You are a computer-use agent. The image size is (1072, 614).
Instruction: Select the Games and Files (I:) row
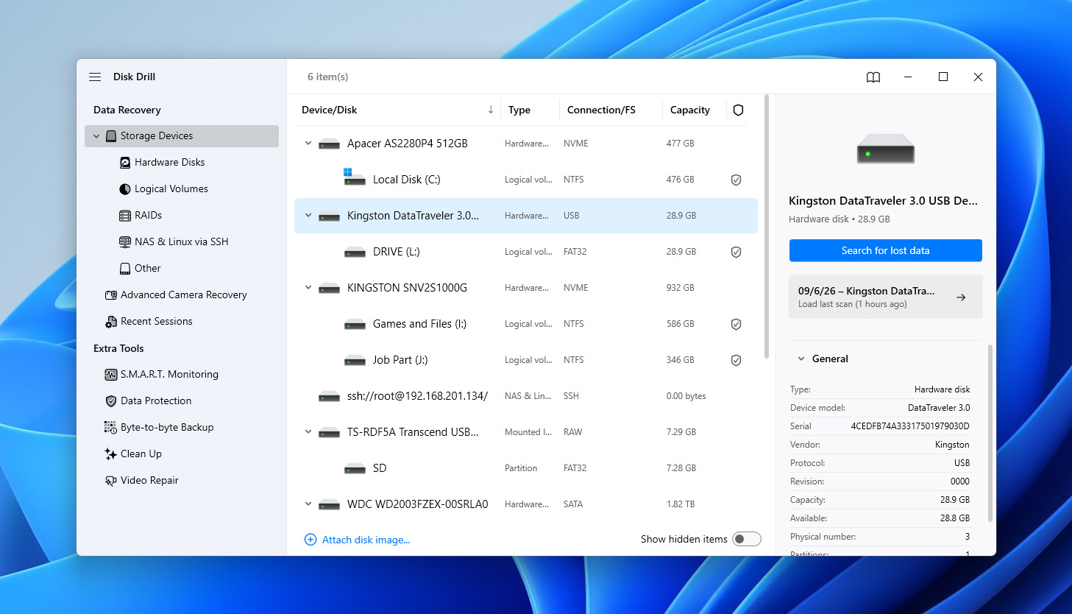coord(526,324)
